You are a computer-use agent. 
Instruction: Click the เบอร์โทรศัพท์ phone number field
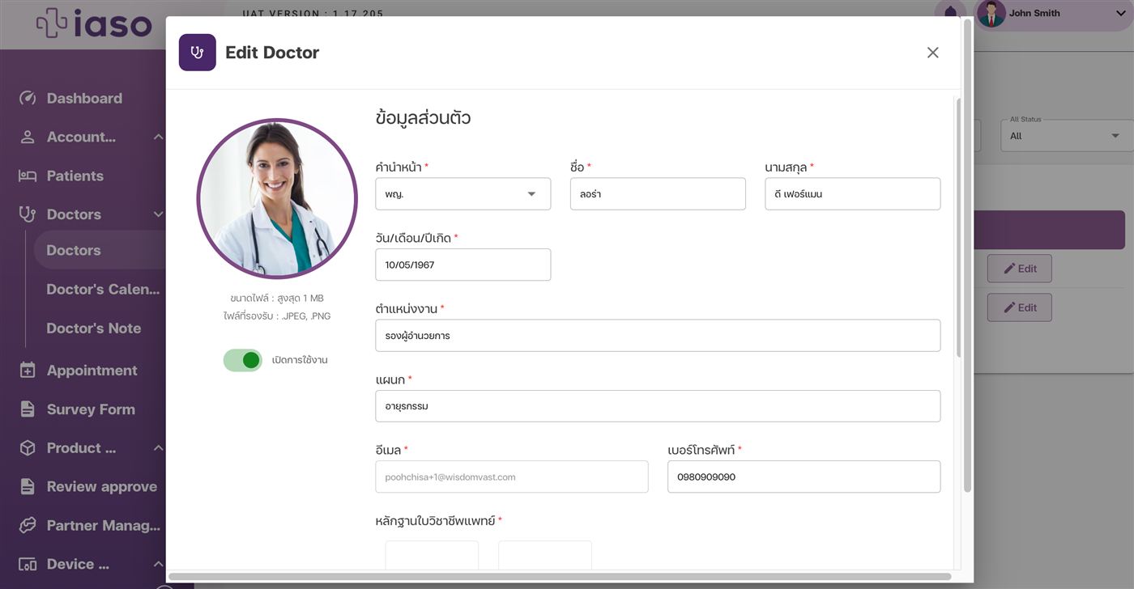[804, 477]
